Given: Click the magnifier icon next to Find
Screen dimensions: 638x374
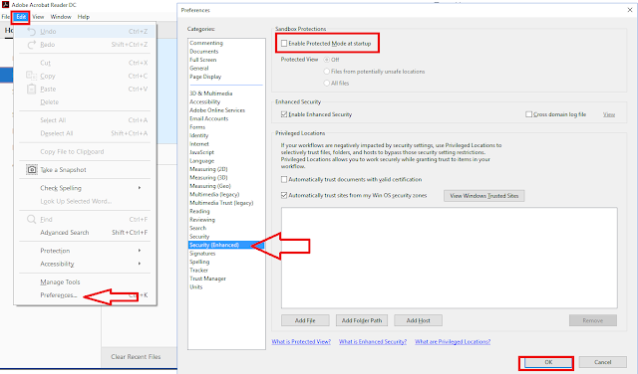Looking at the screenshot, I should (x=31, y=219).
